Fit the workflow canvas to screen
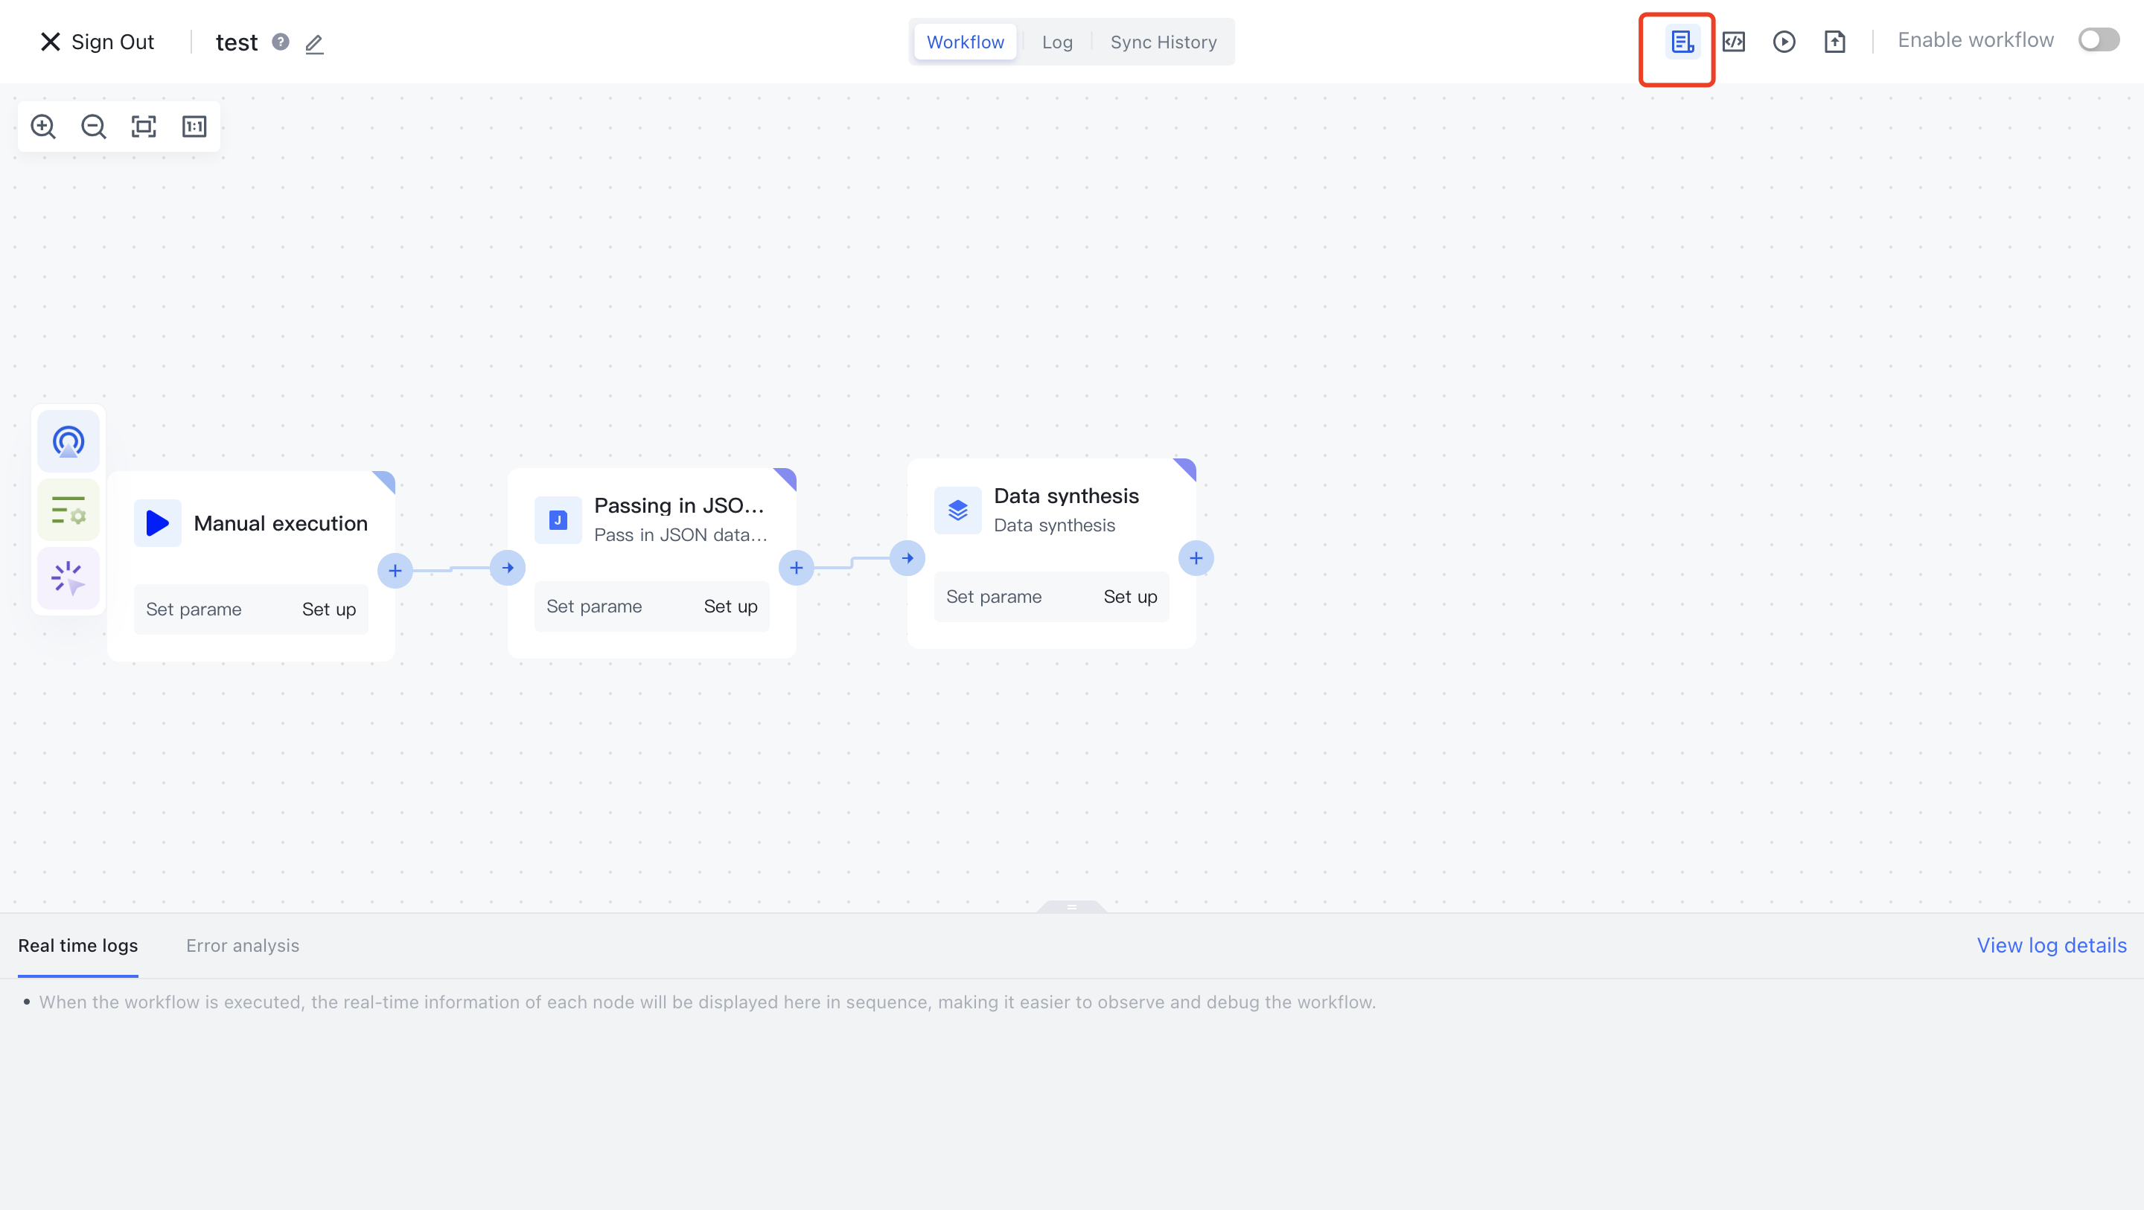This screenshot has height=1210, width=2144. pyautogui.click(x=144, y=127)
